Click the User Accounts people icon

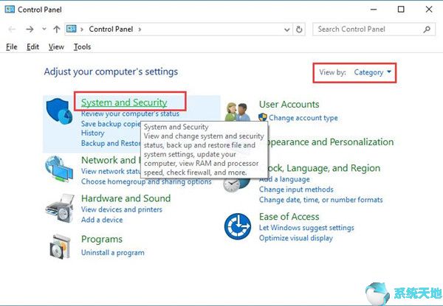pos(238,112)
